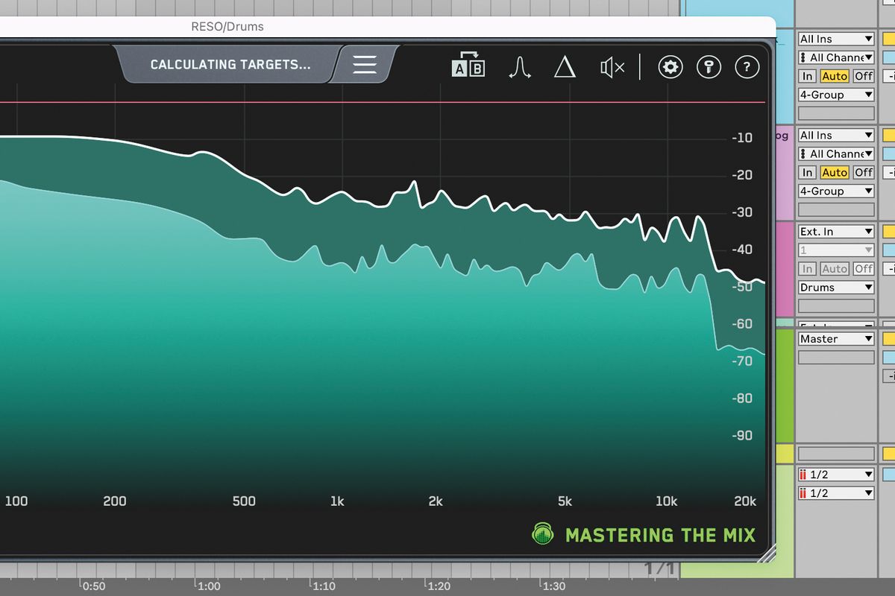Open the Master output chooser
895x596 pixels.
click(x=835, y=338)
